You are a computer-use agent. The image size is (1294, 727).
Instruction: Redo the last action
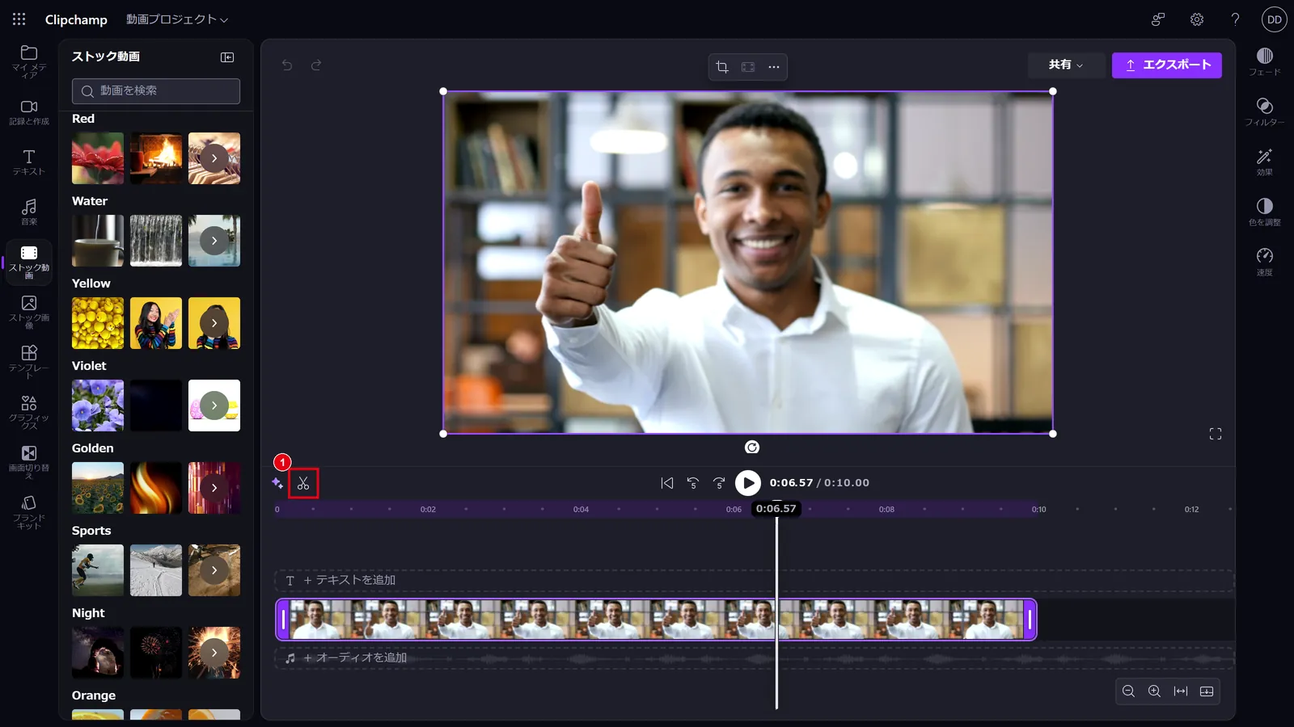coord(316,65)
